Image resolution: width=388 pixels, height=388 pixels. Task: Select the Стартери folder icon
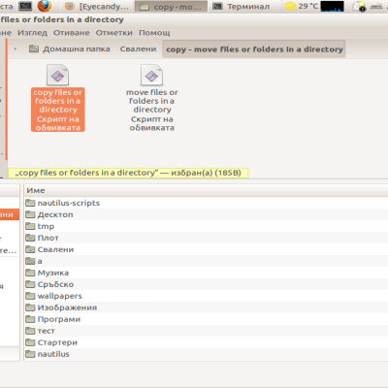[x=30, y=342]
